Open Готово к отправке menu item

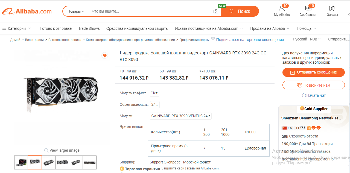point(56,28)
